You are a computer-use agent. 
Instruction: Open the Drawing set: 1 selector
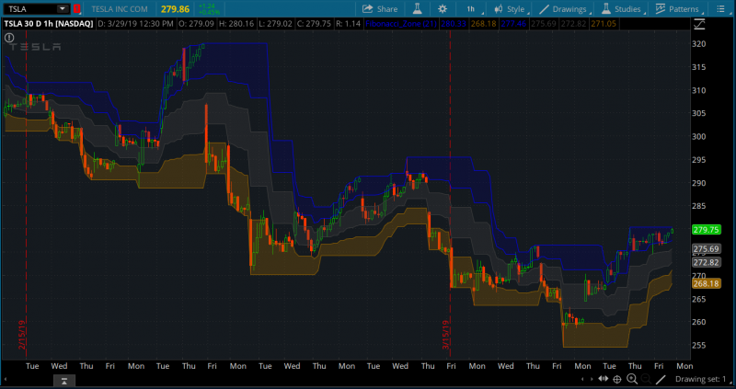pos(703,379)
